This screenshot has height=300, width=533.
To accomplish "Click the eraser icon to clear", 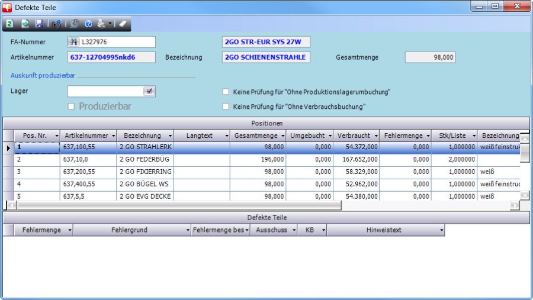I will point(123,24).
